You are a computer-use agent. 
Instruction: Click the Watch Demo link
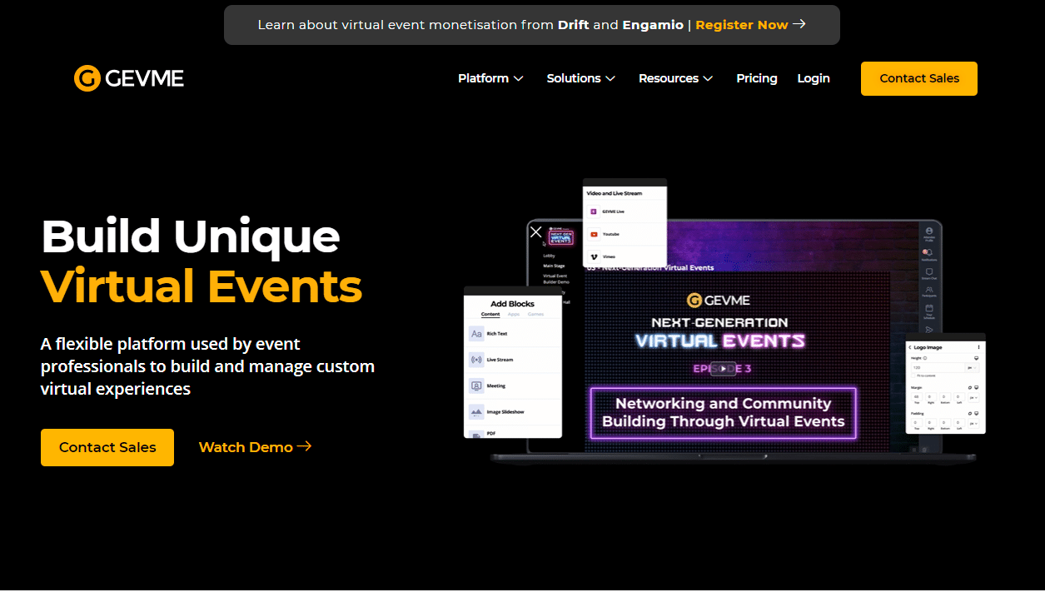(x=255, y=447)
